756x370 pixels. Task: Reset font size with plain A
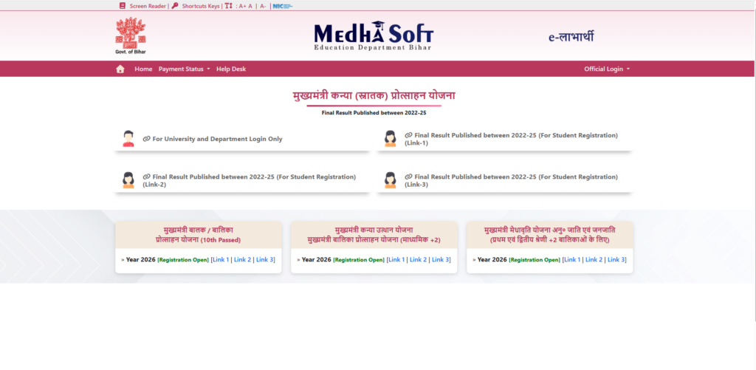[250, 6]
